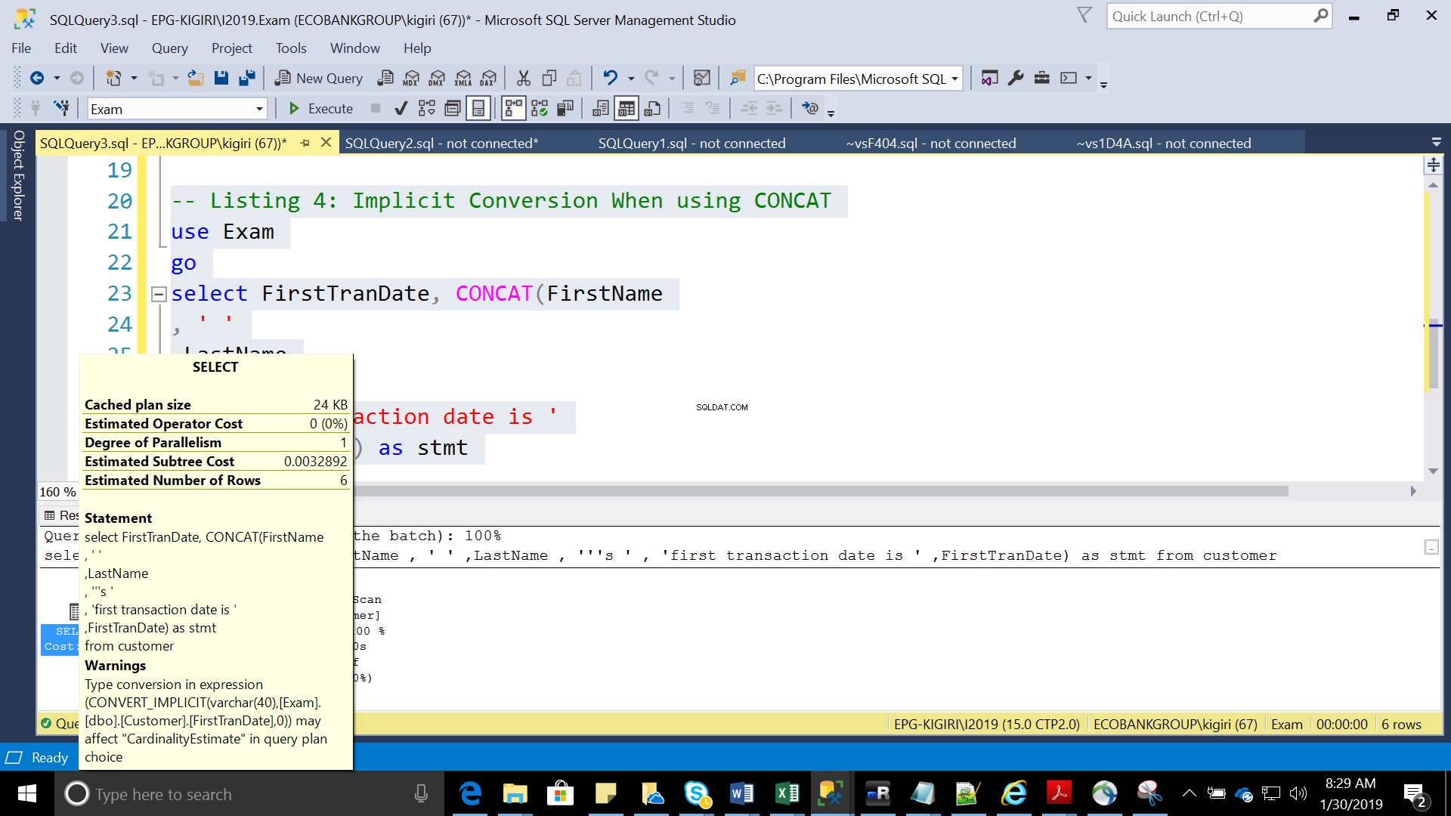Image resolution: width=1451 pixels, height=816 pixels.
Task: Click the Quick Launch search field
Action: point(1220,16)
